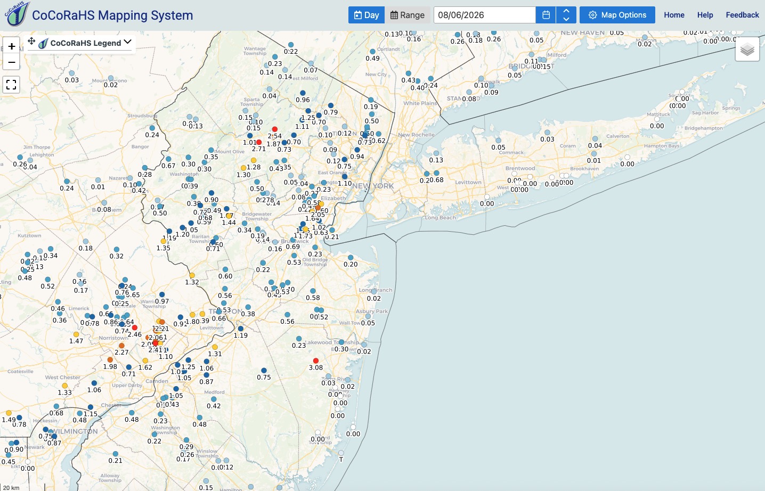765x491 pixels.
Task: Select the yellow 1.62 station marker
Action: [x=145, y=361]
